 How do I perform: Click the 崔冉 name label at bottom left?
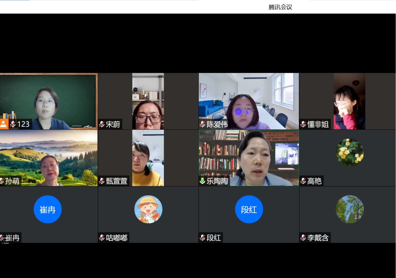pos(12,238)
